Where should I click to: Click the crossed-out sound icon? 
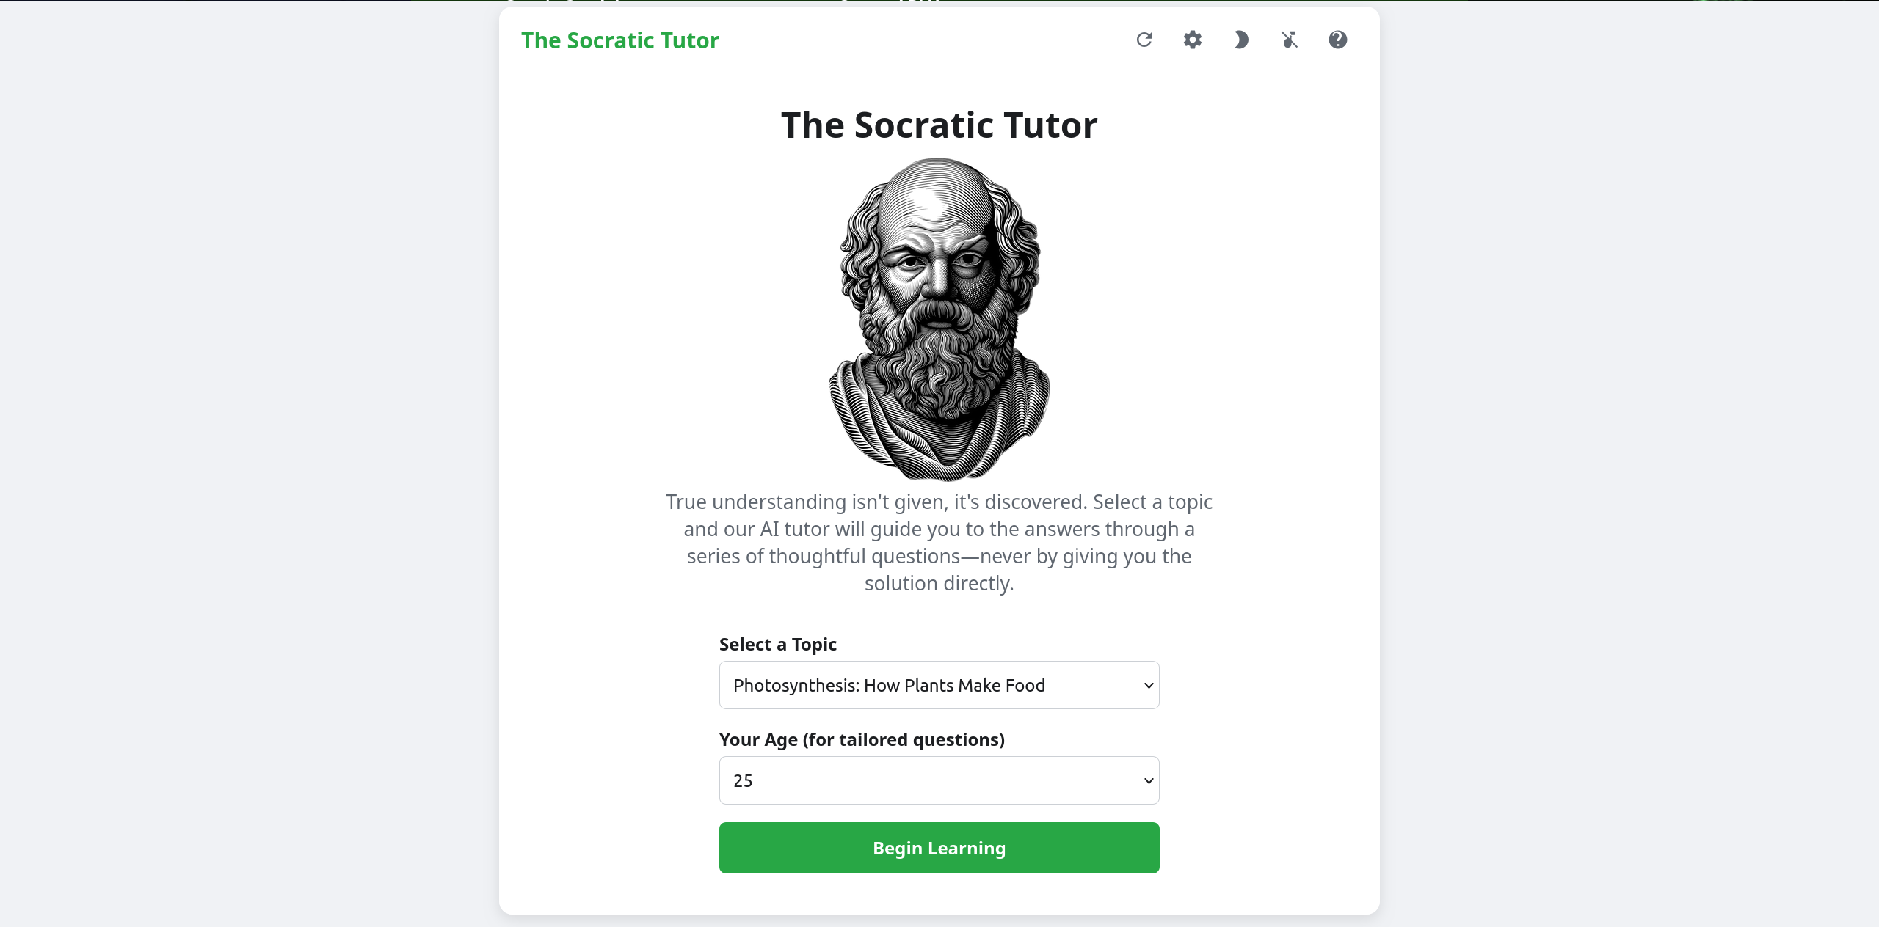click(x=1289, y=40)
